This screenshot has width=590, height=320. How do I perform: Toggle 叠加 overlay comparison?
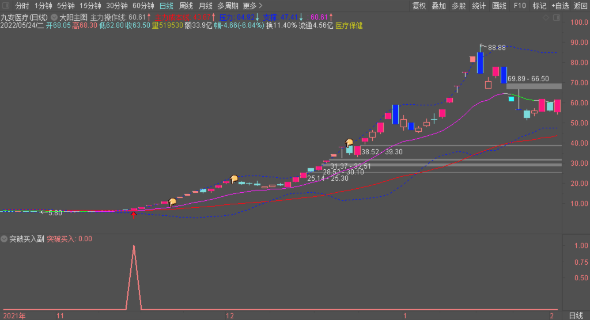[x=438, y=6]
